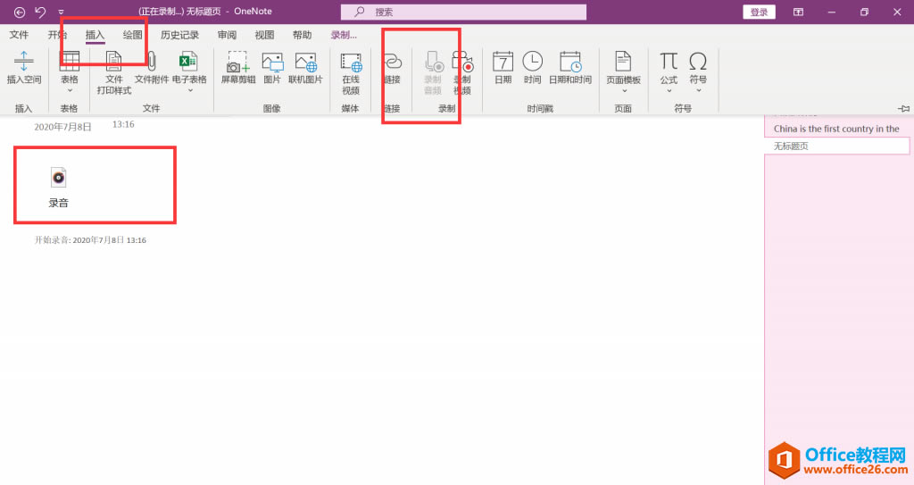The height and width of the screenshot is (485, 914).
Task: Expand the Table dropdown arrow
Action: [70, 90]
